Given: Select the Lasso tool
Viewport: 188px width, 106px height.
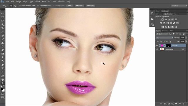Looking at the screenshot, I should [3, 21].
